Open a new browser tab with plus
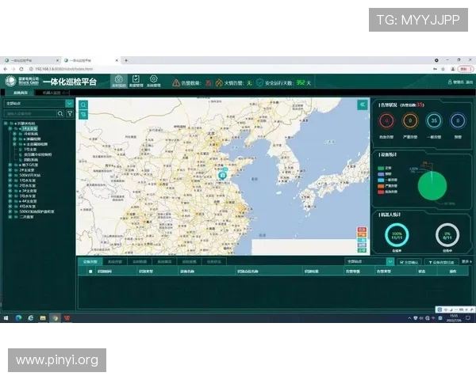This screenshot has width=476, height=380. click(126, 60)
